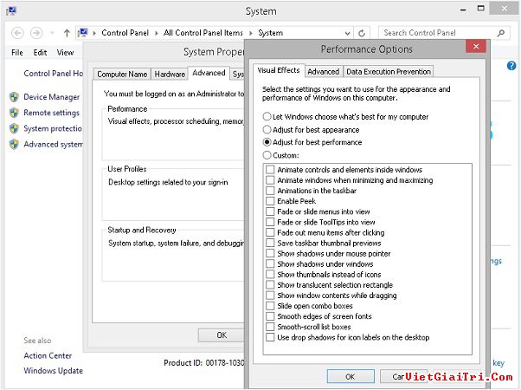Open the File menu
The height and width of the screenshot is (390, 521).
tap(17, 53)
